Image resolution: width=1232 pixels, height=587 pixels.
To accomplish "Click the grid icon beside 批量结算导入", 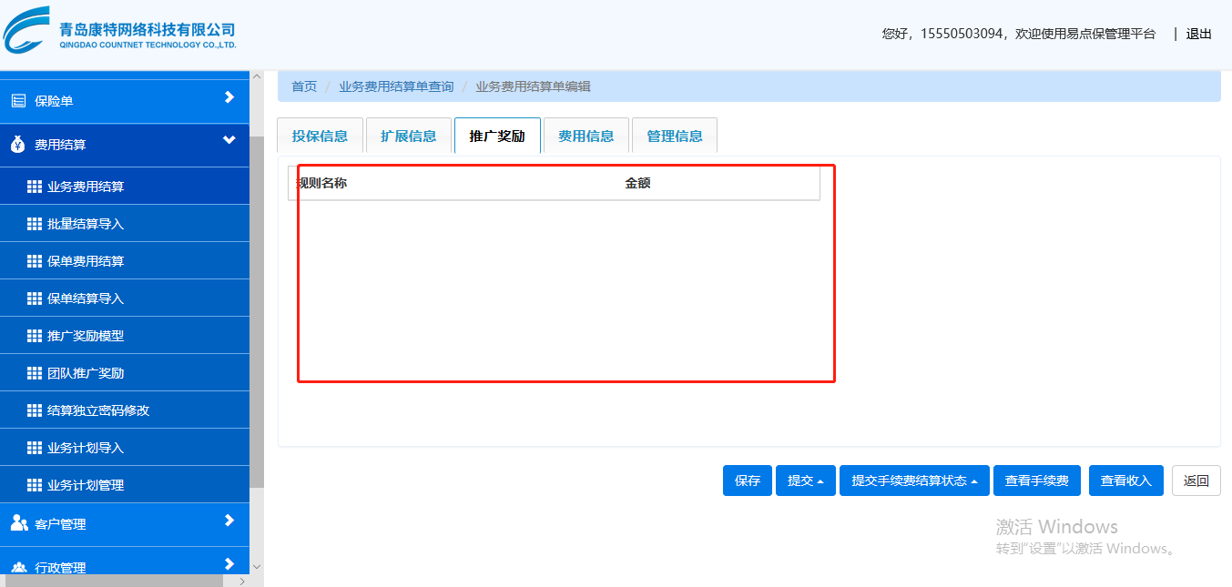I will tap(35, 224).
